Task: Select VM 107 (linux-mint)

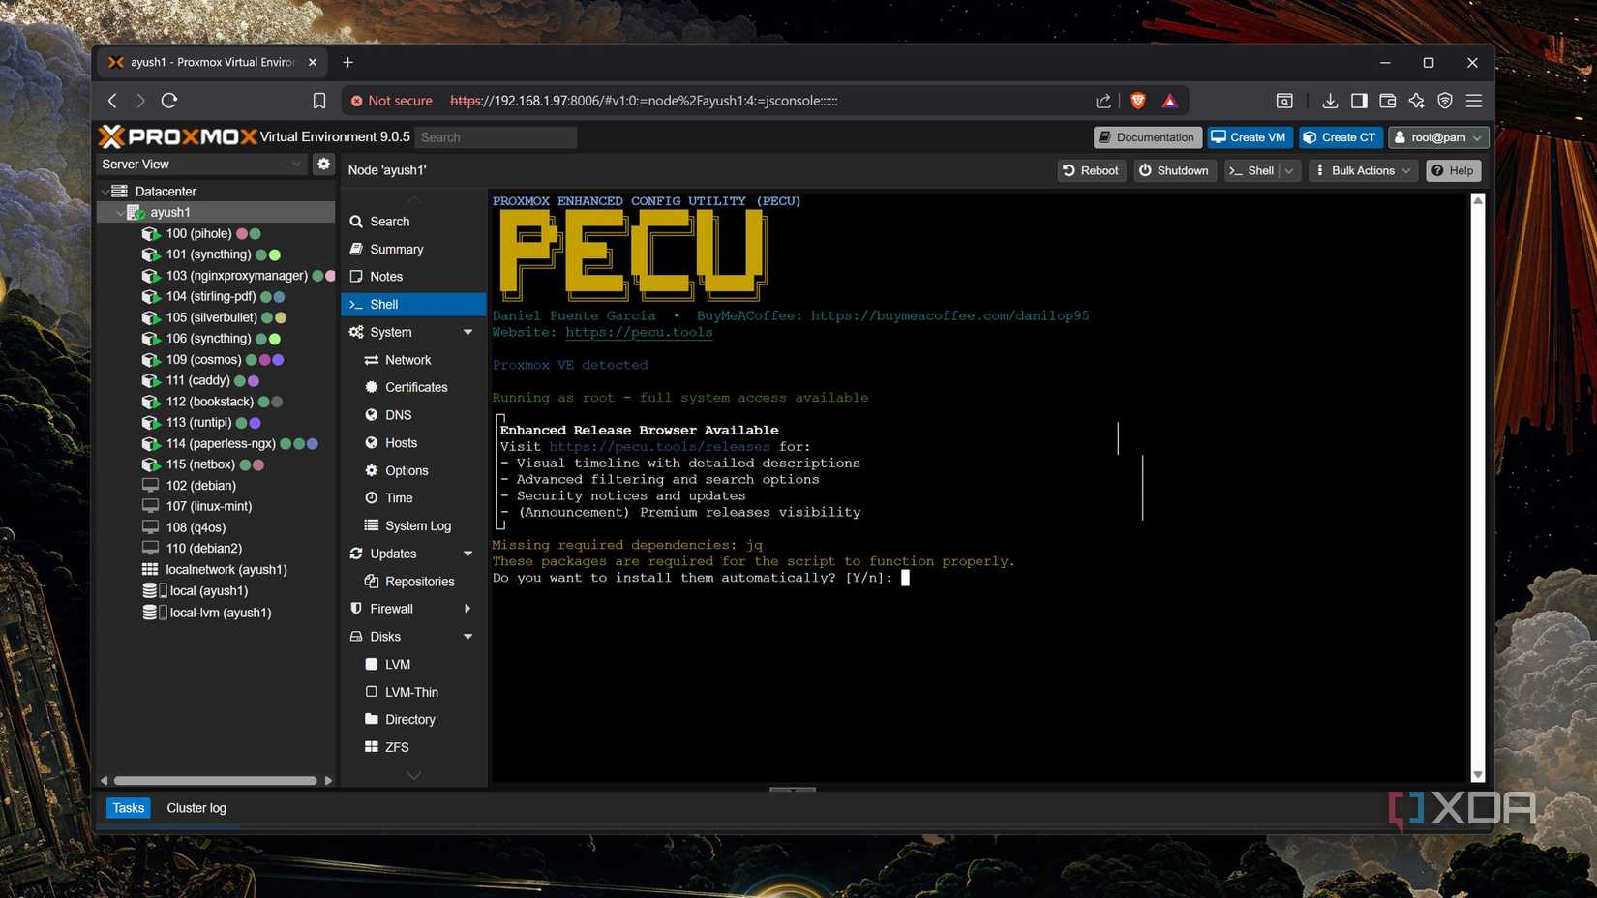Action: tap(208, 506)
